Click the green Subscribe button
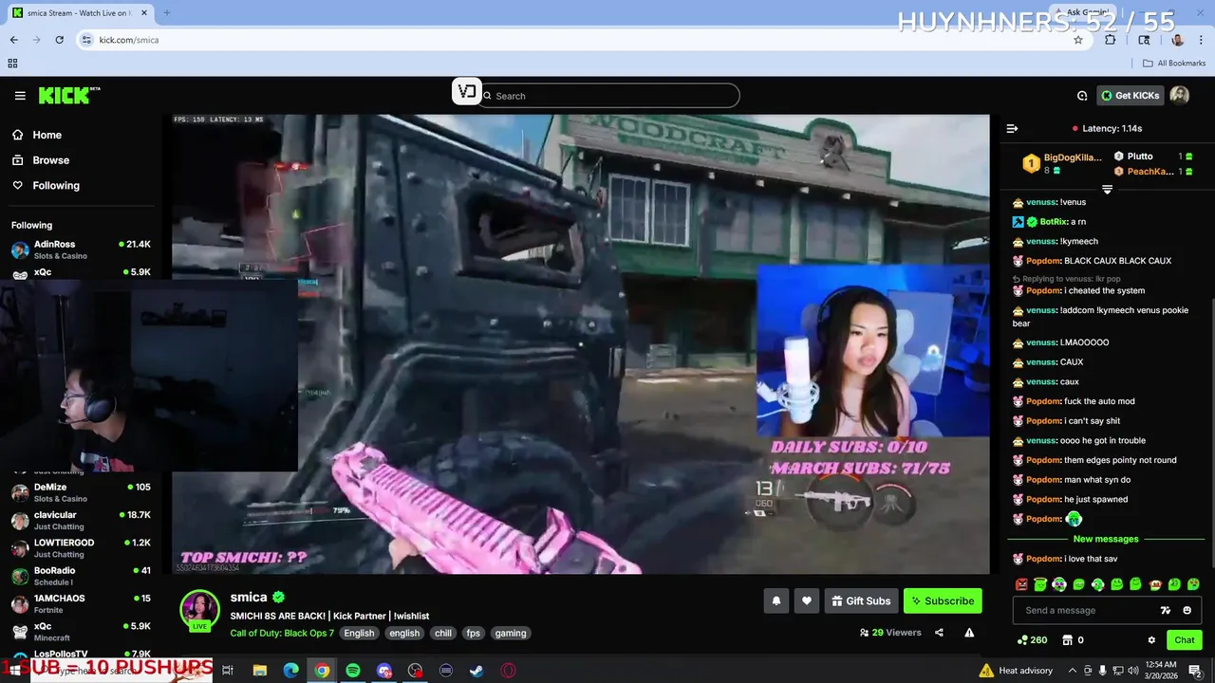Viewport: 1215px width, 683px height. 943,600
